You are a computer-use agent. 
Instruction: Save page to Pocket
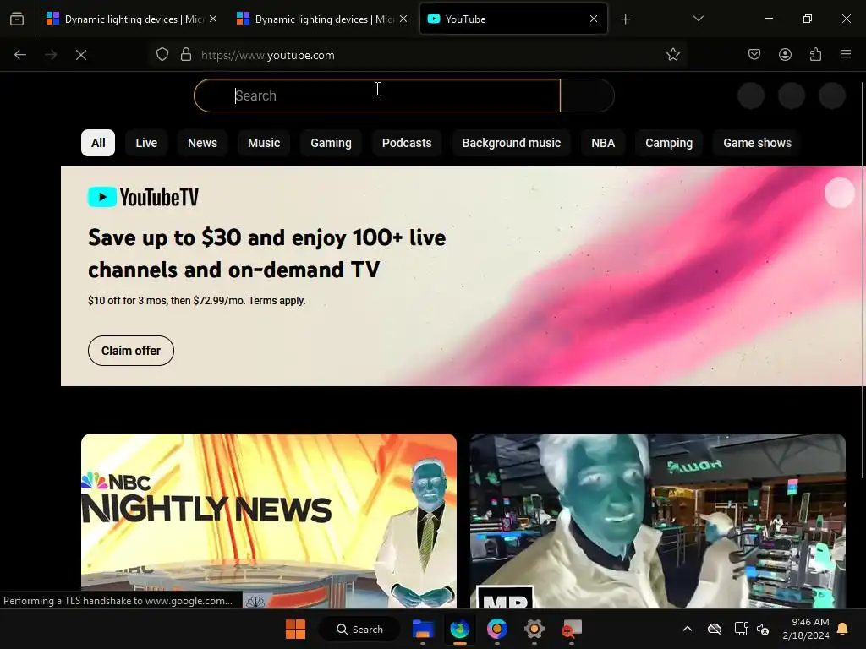pos(754,55)
